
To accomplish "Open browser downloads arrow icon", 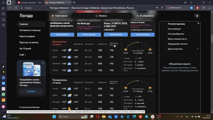I will 210,8.
